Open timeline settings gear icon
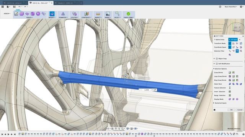Screen dimensions: 245x137 243,134
